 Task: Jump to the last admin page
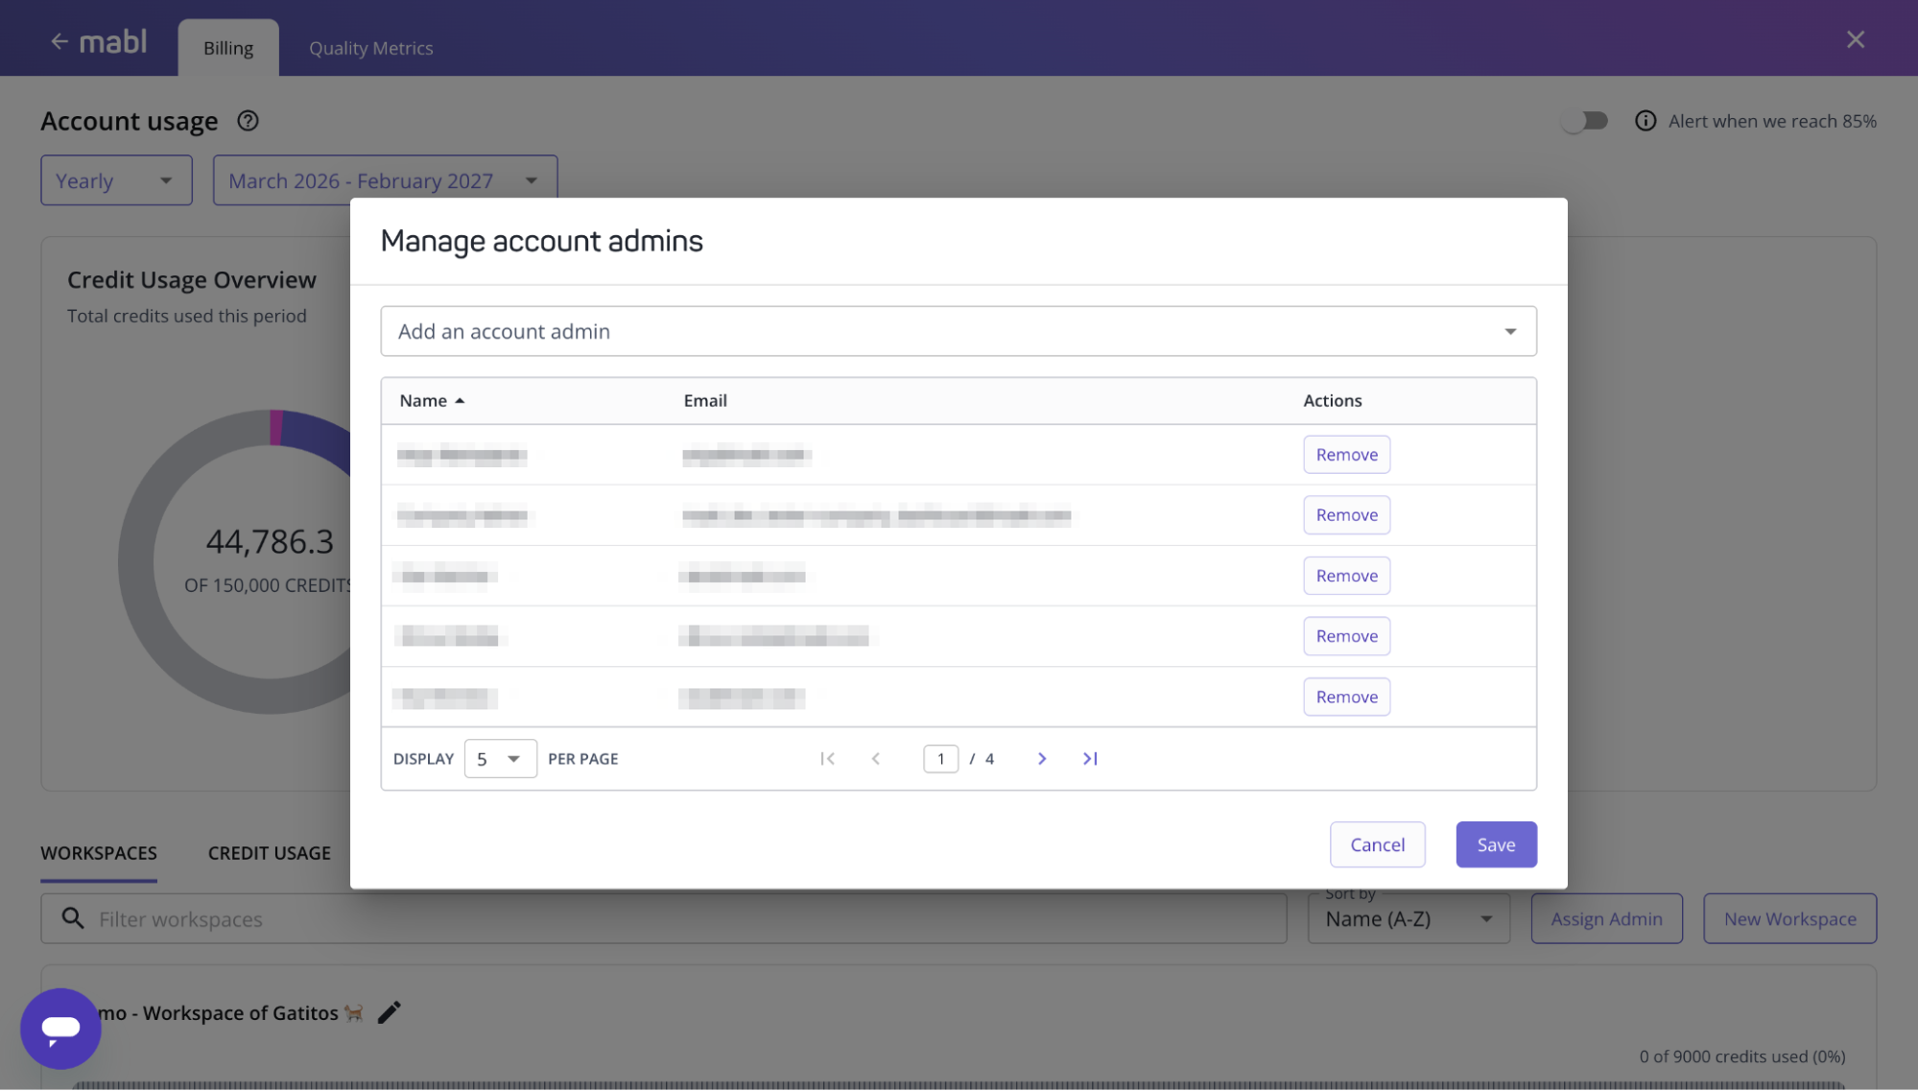pos(1090,758)
